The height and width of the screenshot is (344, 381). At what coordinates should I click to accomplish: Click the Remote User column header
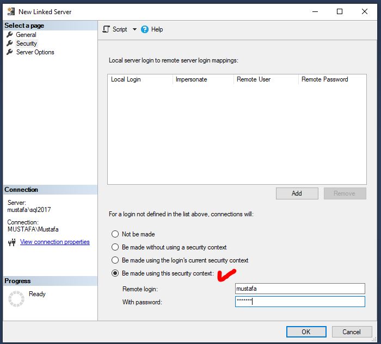(266, 79)
